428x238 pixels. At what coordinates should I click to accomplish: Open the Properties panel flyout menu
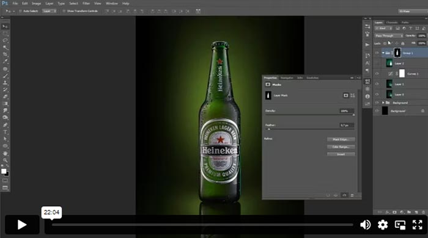359,78
